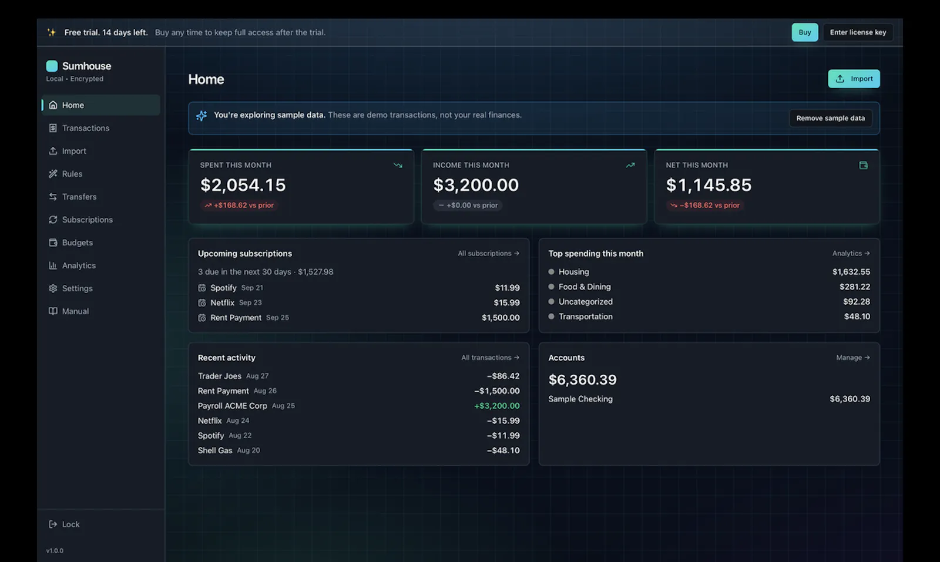Open Home in the sidebar
Screen dimensions: 940x562
[101, 105]
